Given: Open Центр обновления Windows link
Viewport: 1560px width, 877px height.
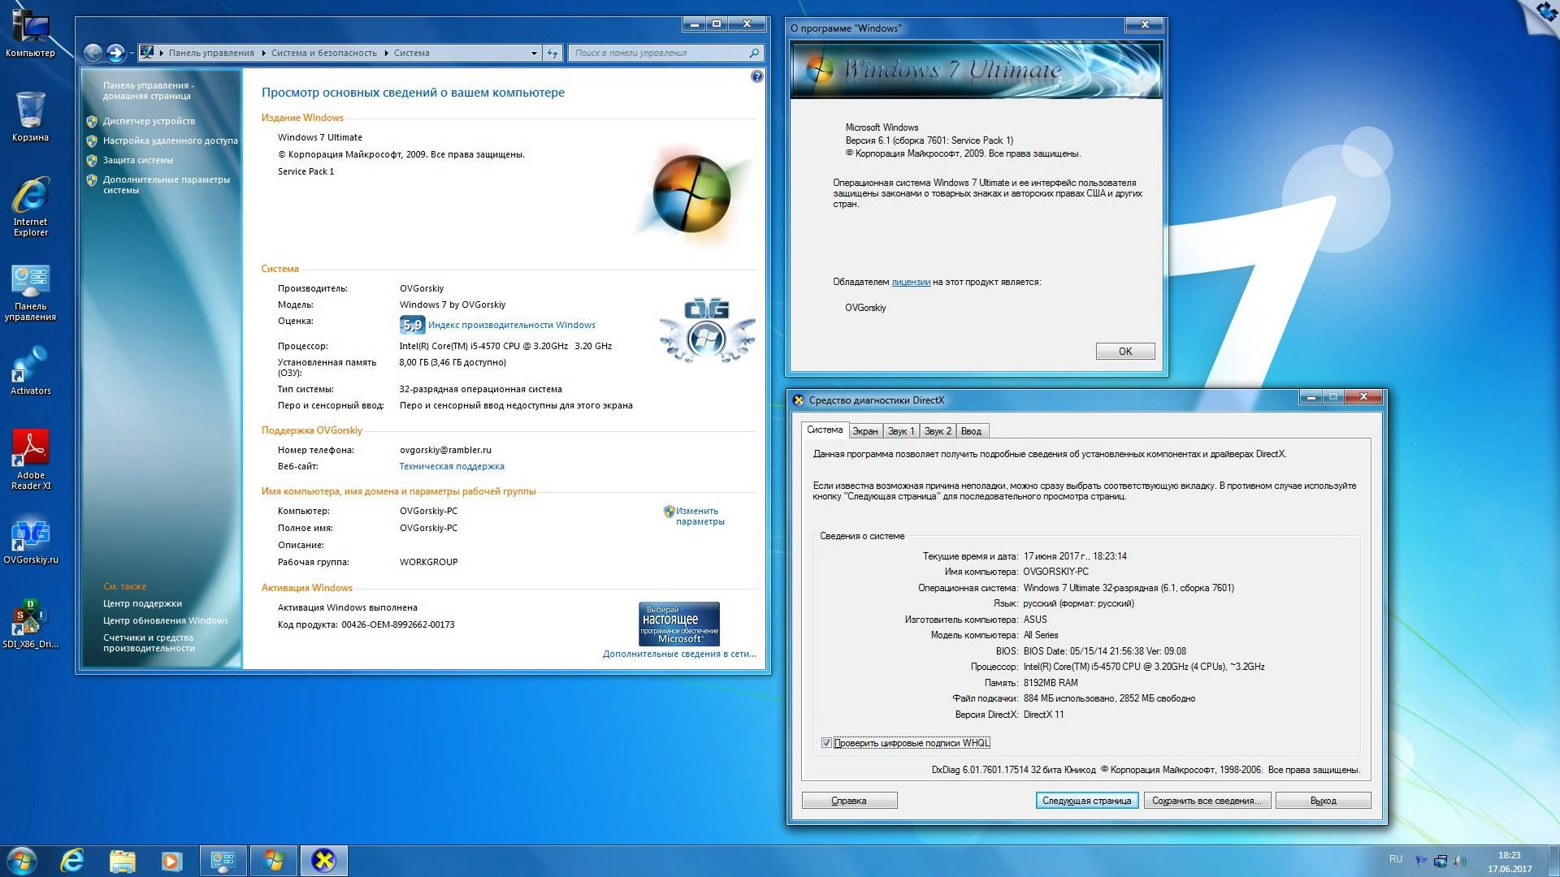Looking at the screenshot, I should [166, 620].
